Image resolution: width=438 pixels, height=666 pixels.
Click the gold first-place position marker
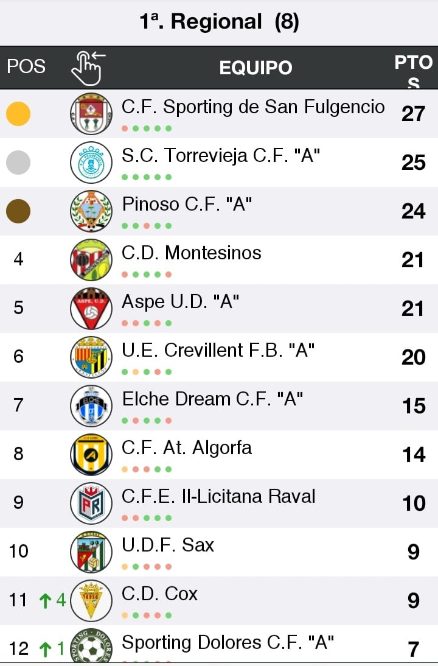18,114
